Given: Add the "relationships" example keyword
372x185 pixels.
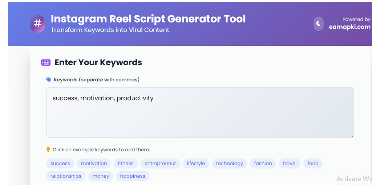Looking at the screenshot, I should coord(66,176).
